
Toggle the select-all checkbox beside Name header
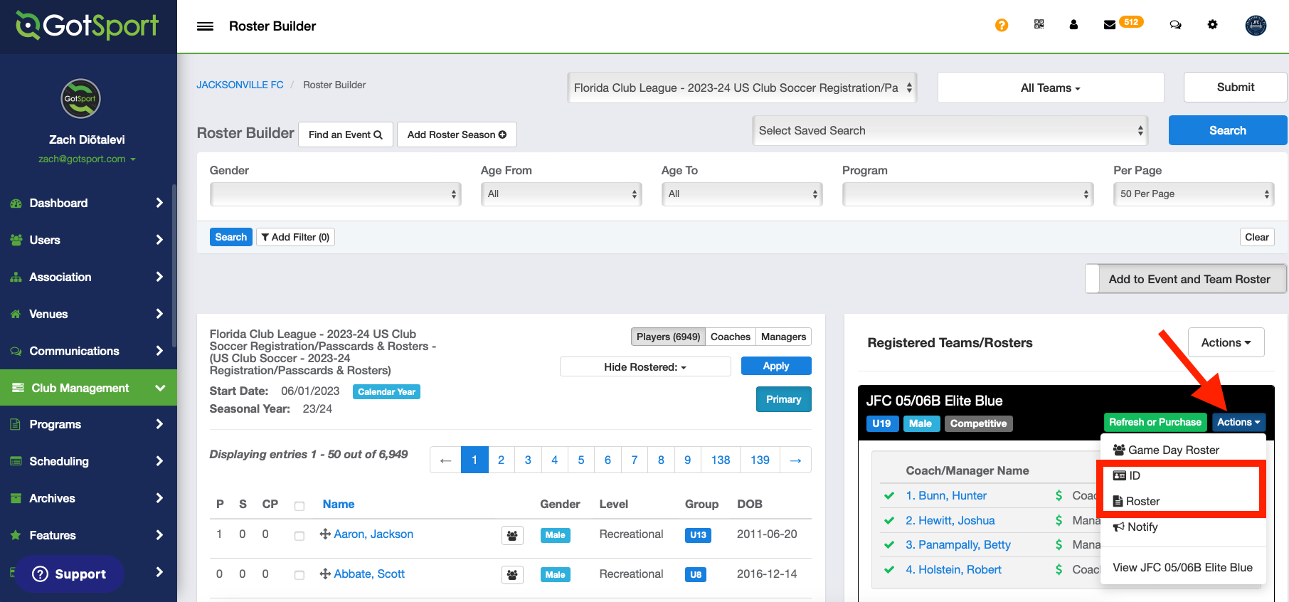point(299,506)
